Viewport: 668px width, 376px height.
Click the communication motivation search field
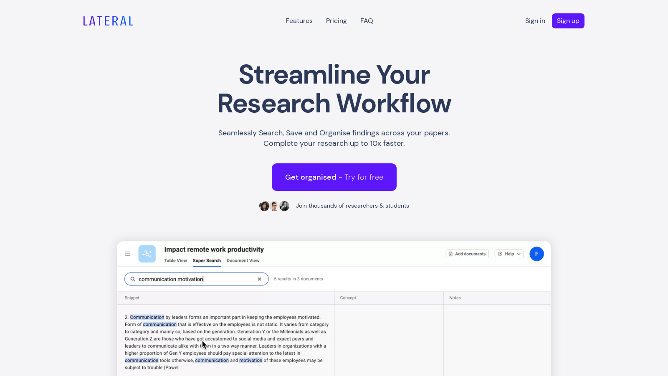click(196, 279)
